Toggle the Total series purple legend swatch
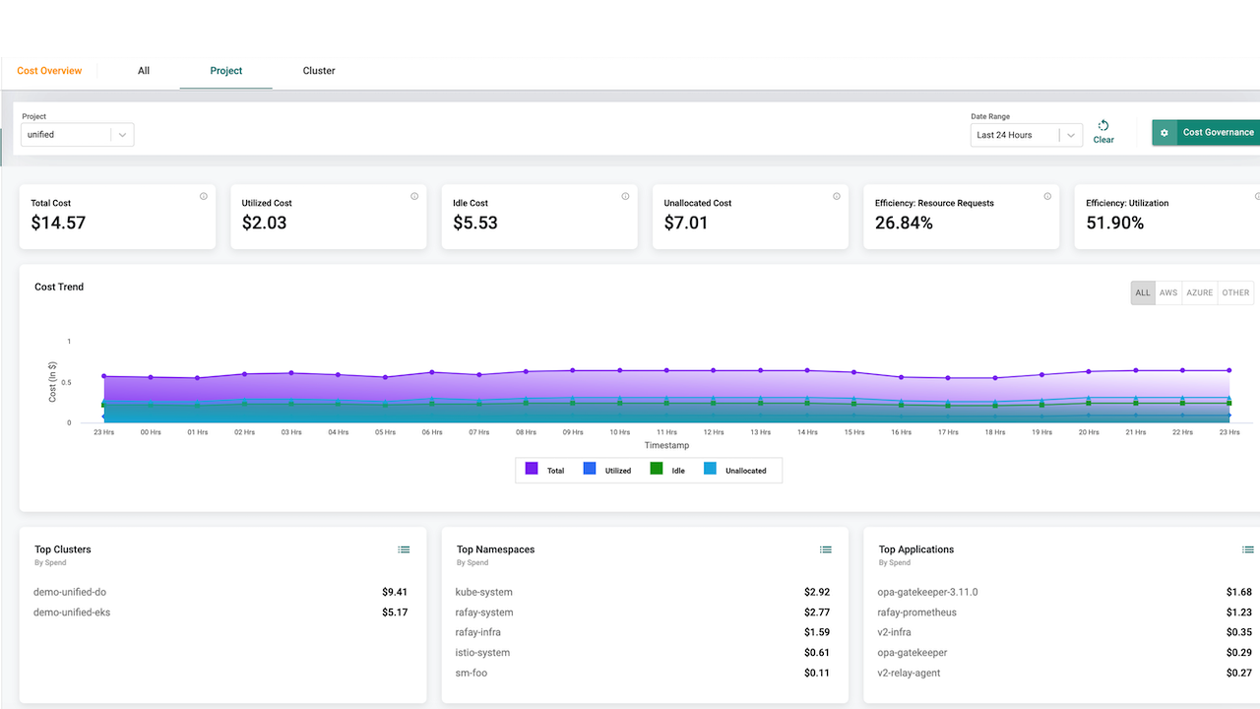This screenshot has height=709, width=1260. 532,470
